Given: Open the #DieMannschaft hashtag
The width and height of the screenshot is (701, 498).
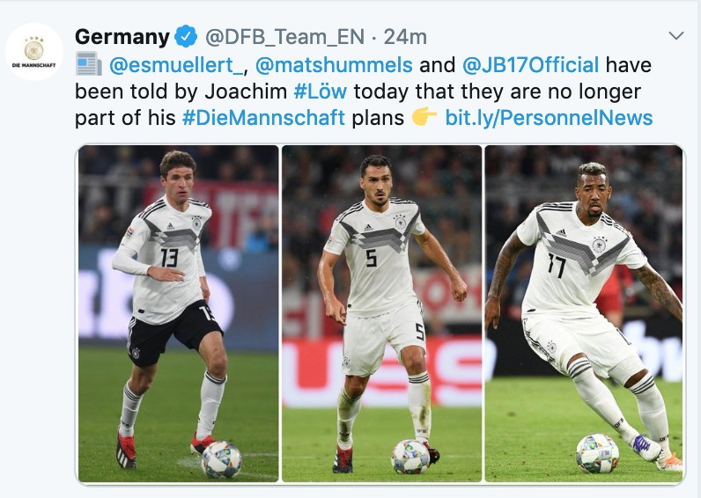Looking at the screenshot, I should [x=263, y=118].
